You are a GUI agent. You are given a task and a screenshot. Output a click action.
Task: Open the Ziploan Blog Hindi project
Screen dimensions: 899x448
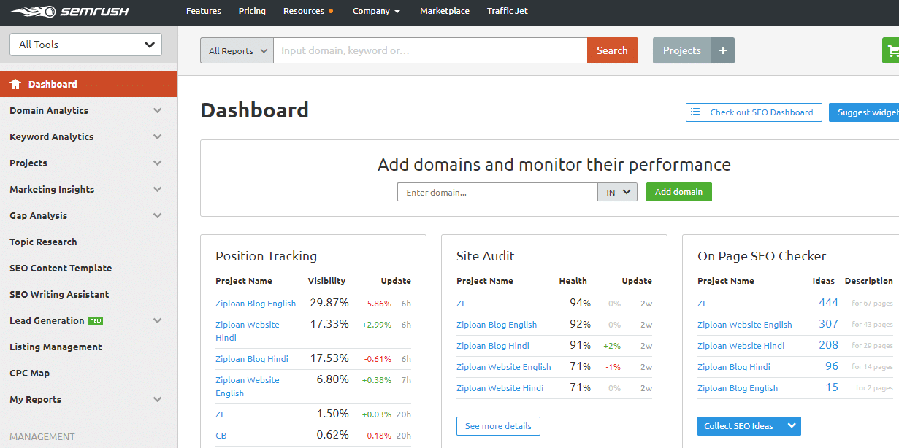251,358
